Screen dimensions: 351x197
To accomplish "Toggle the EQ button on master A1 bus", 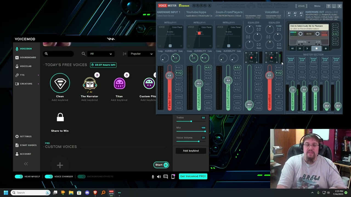I will tap(291, 72).
